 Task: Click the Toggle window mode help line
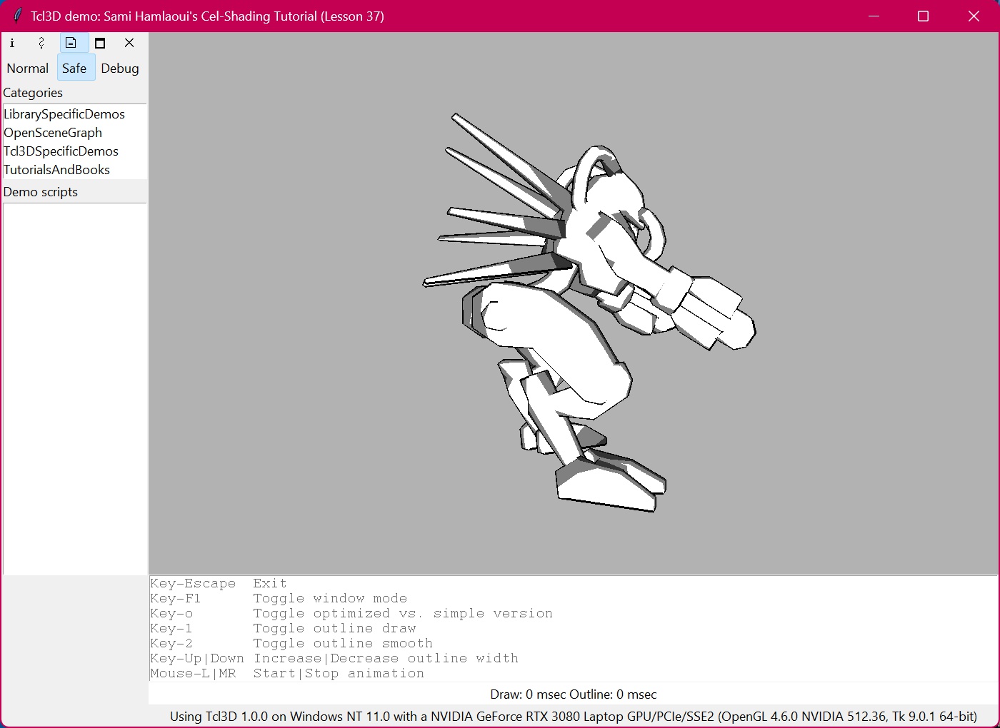279,599
